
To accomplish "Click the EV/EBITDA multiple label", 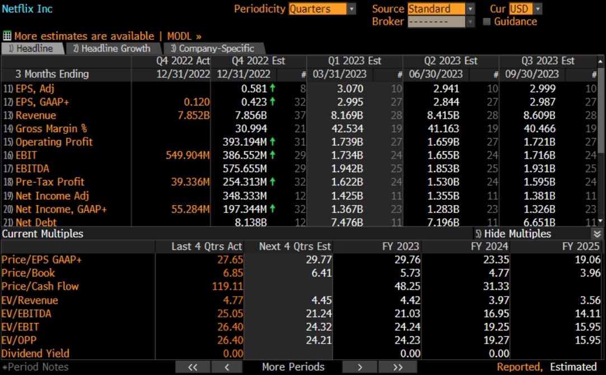I will [x=26, y=313].
